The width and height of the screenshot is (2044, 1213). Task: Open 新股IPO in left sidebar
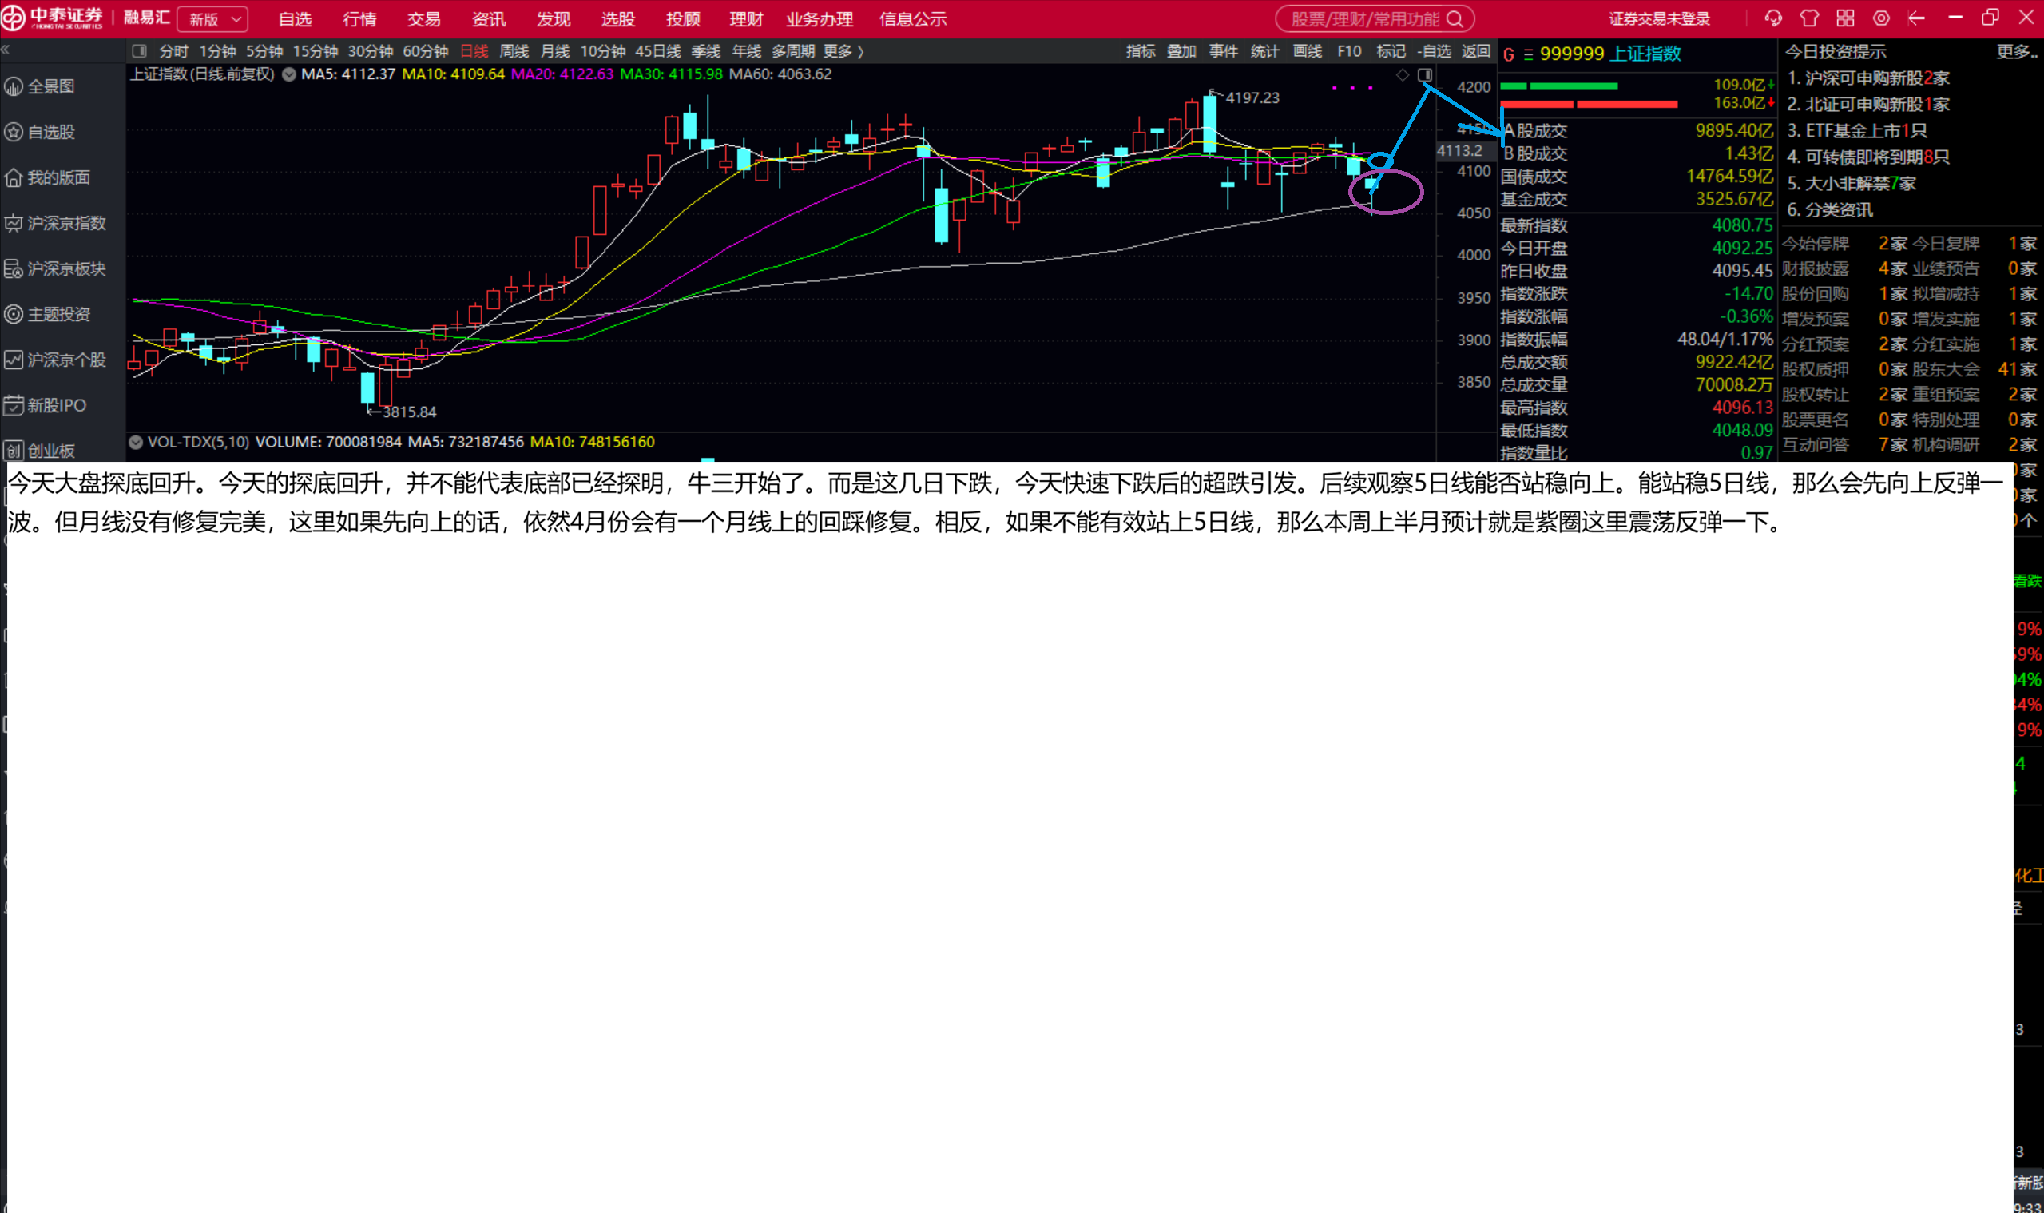56,405
